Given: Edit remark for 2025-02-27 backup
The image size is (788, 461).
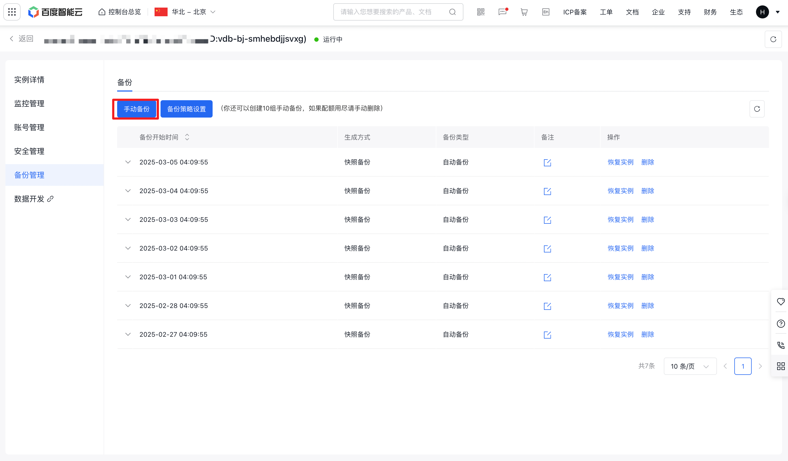Looking at the screenshot, I should [547, 335].
